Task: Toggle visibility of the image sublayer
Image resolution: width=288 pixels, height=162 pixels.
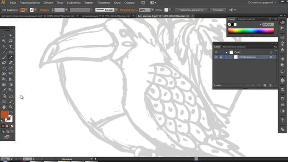Action: pos(216,57)
